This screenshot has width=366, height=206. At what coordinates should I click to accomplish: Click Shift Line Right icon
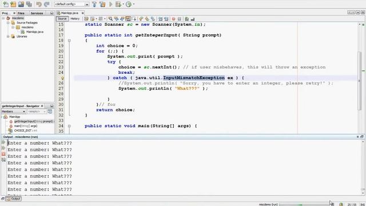tap(166, 19)
